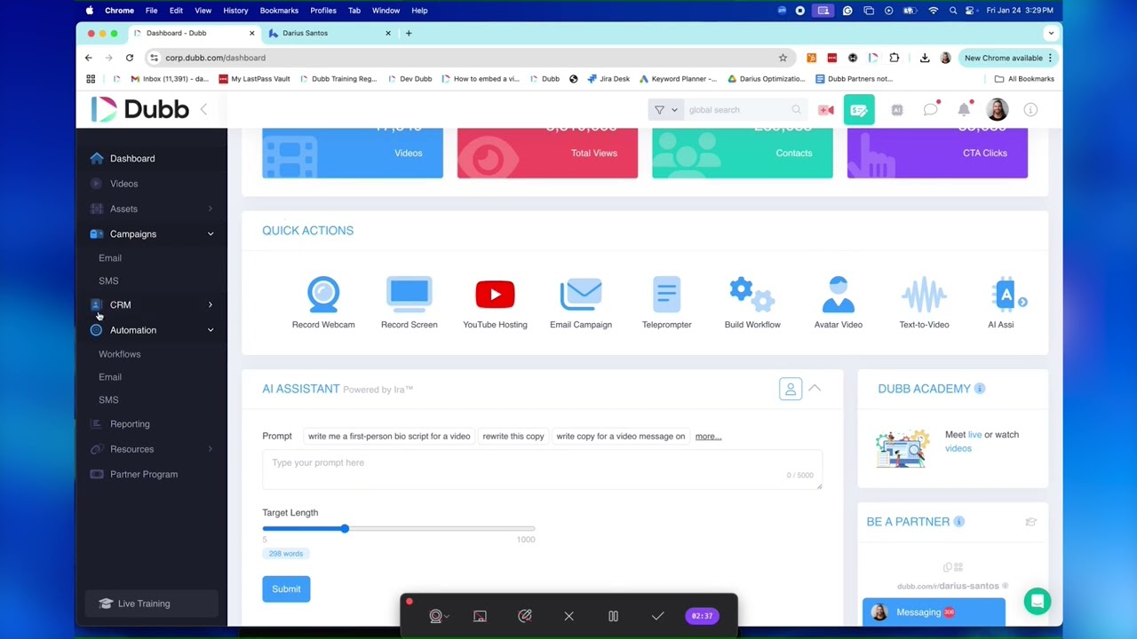This screenshot has width=1137, height=639.
Task: Click the green payment form icon in header
Action: [859, 110]
